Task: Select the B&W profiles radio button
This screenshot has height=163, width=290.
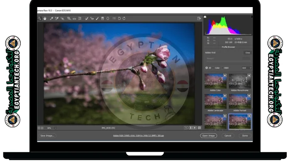Action: 222,68
